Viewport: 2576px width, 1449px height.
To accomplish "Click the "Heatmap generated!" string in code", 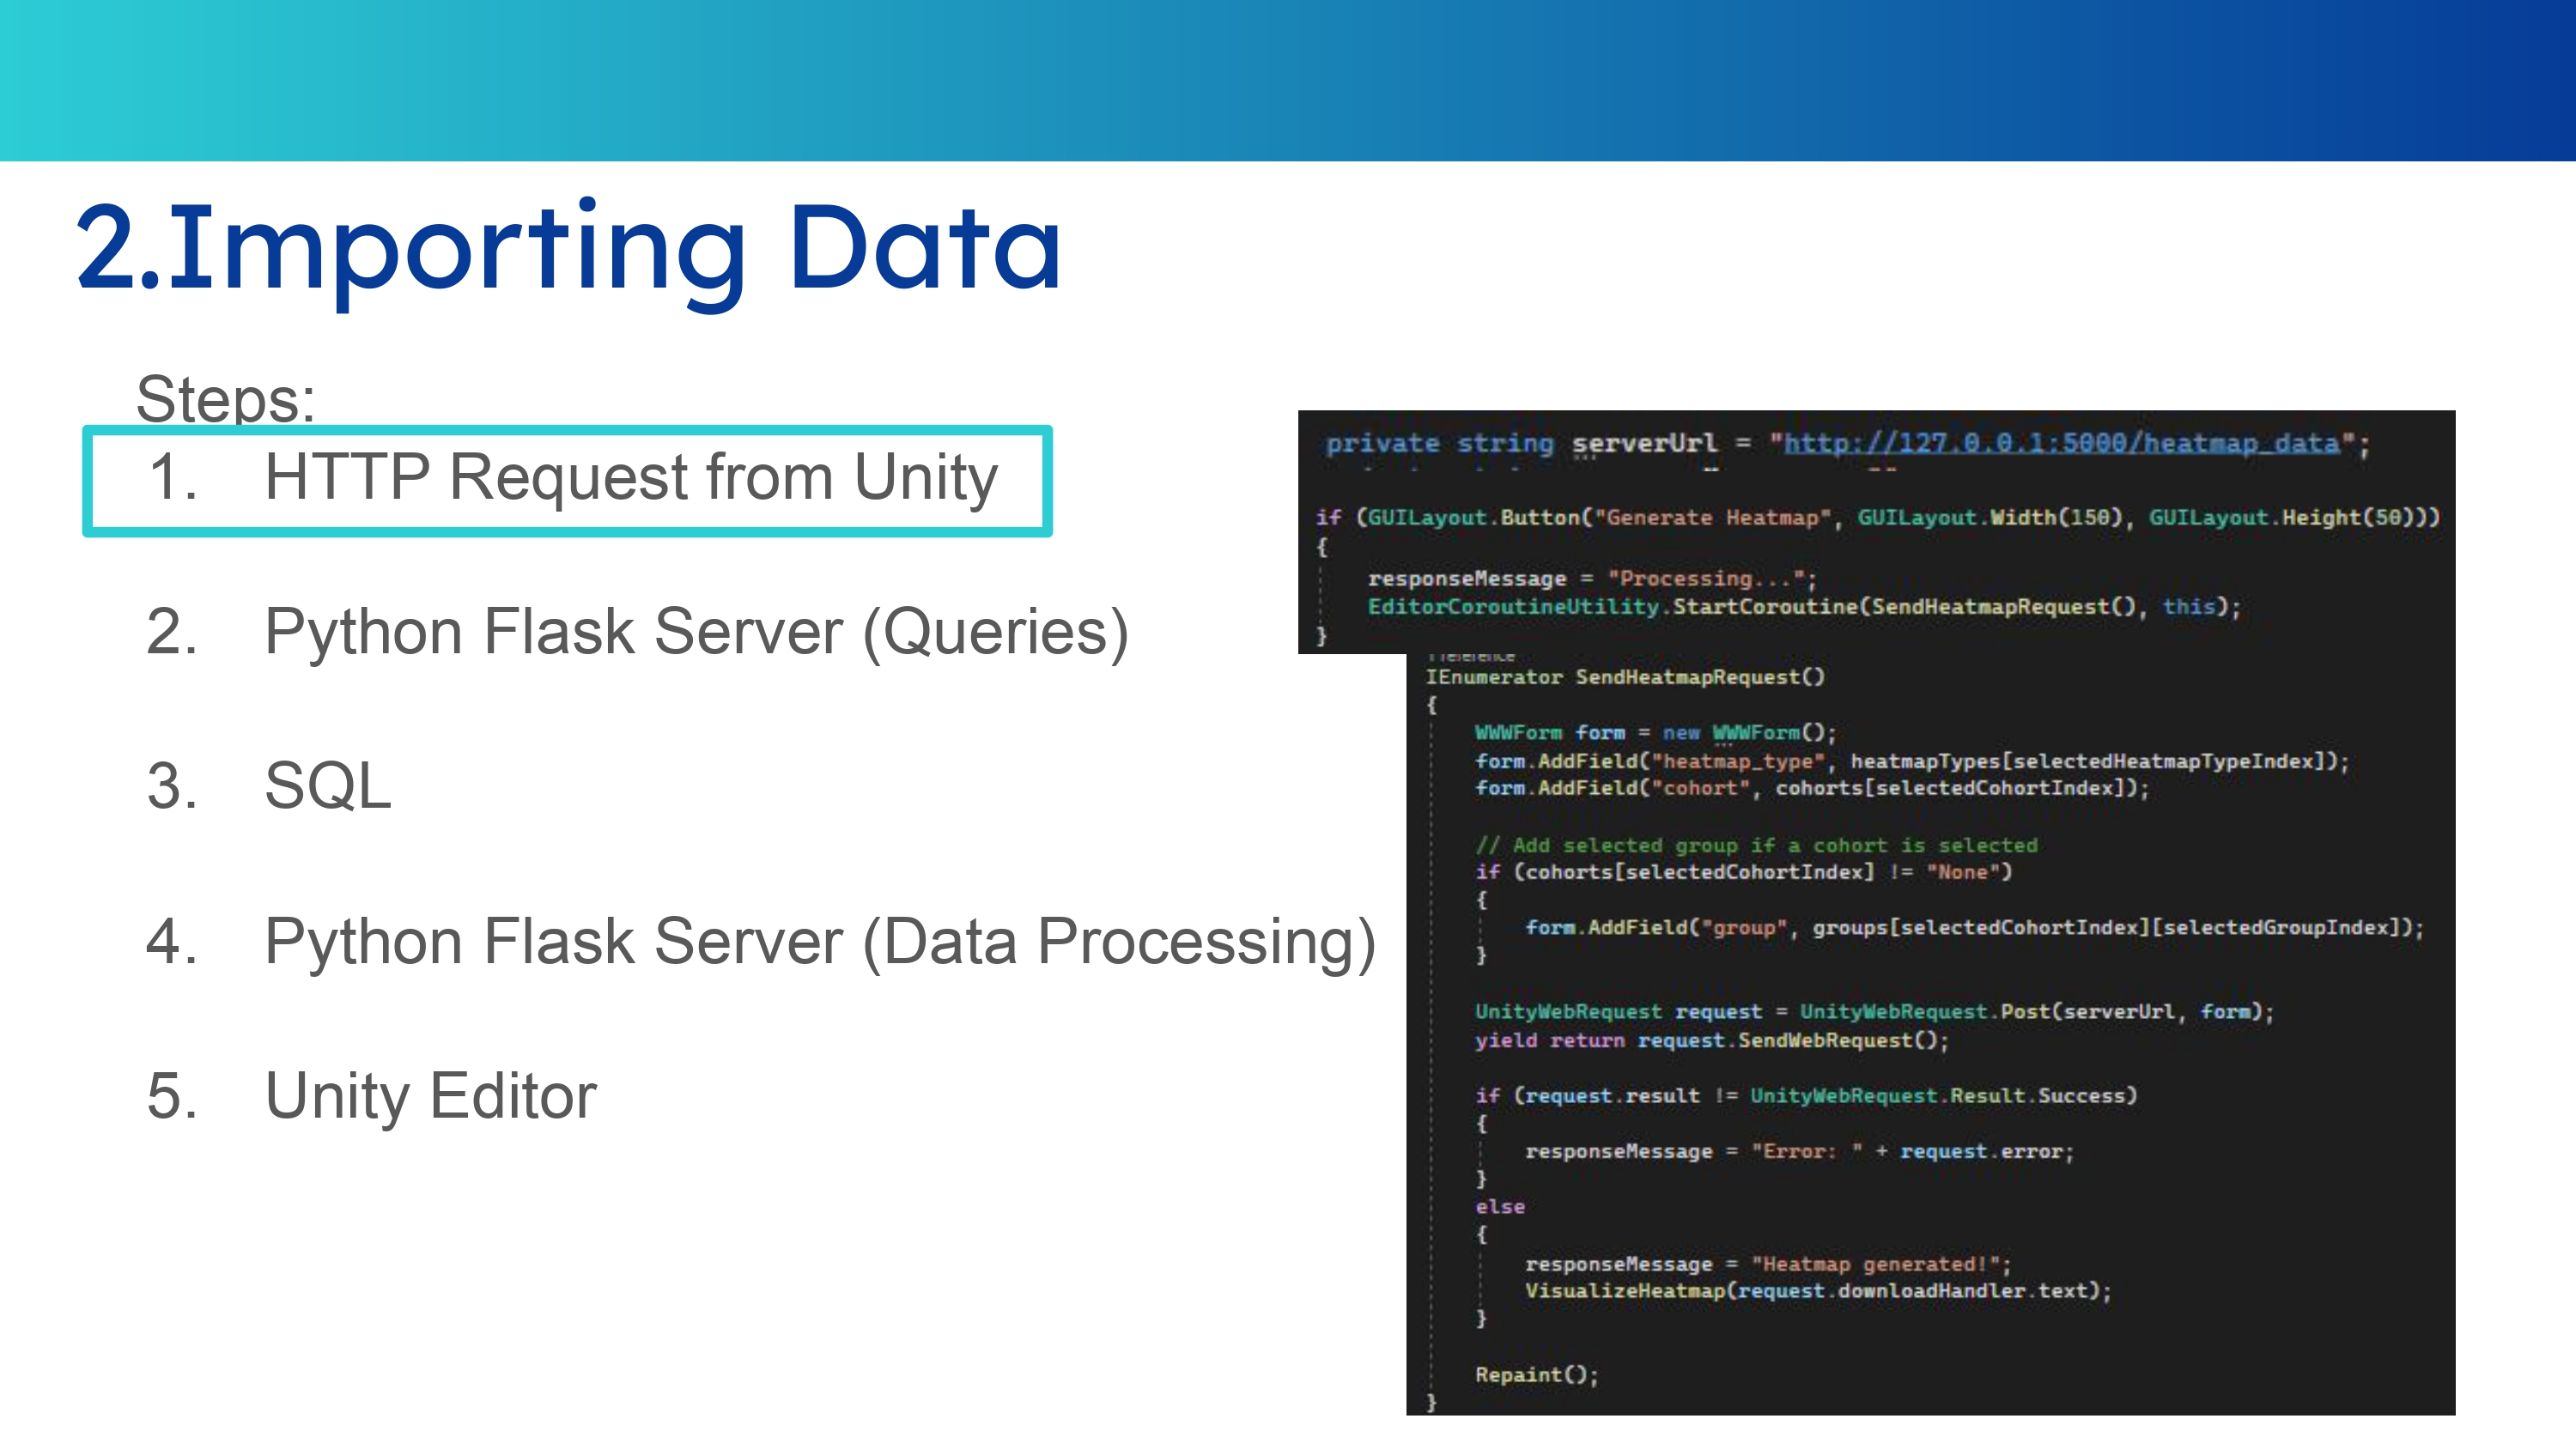I will pos(1875,1265).
